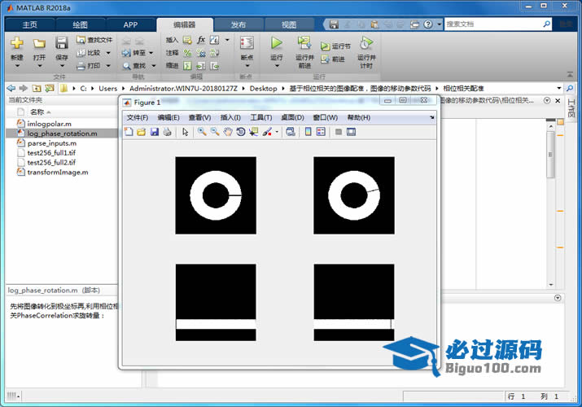Expand the New (新建) dropdown arrow
The height and width of the screenshot is (407, 582).
pyautogui.click(x=17, y=66)
